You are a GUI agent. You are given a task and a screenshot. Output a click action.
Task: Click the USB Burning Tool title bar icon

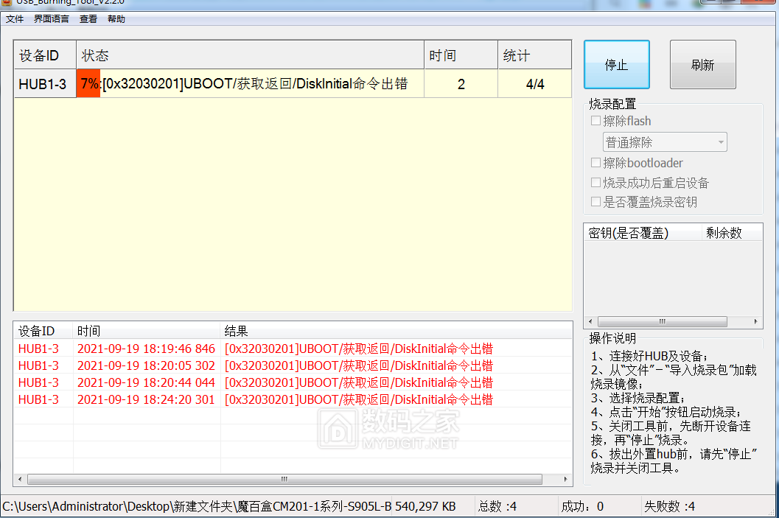tap(7, 4)
